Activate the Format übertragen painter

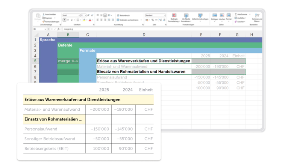[43, 21]
